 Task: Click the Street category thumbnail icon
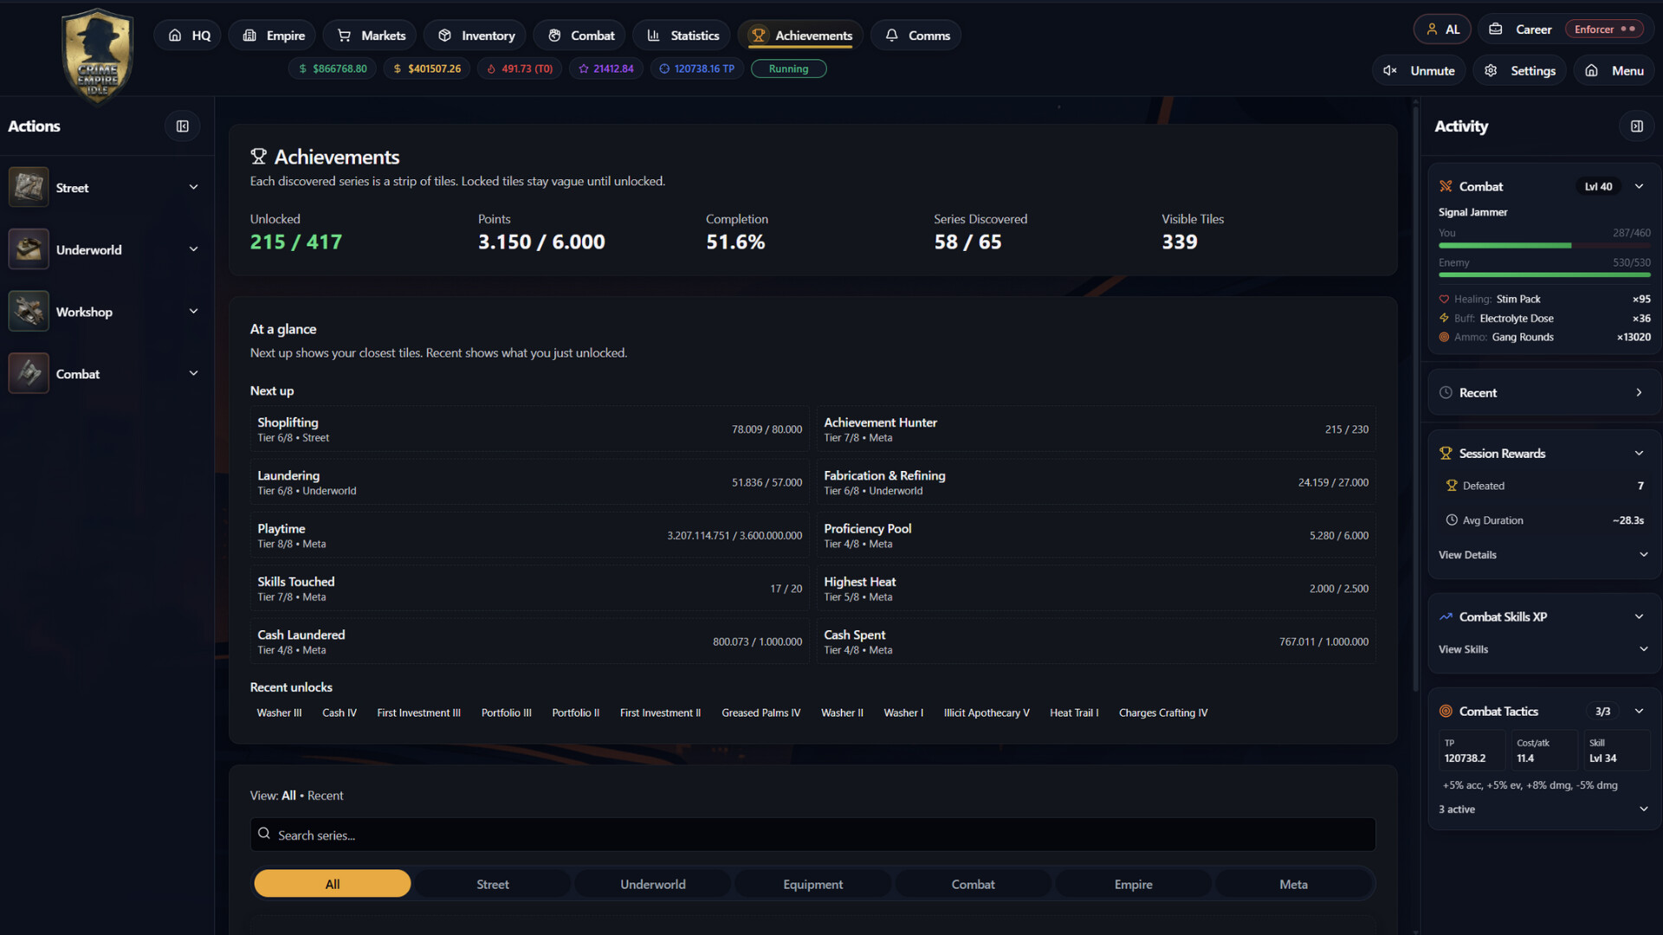click(x=29, y=187)
